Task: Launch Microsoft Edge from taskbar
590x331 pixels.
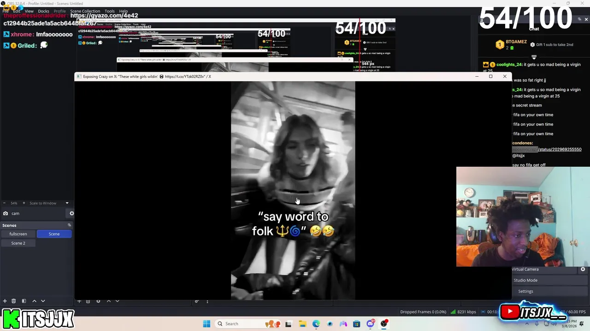Action: pos(316,324)
